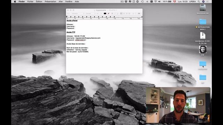
Task: Open Spotlight search magnifier
Action: (199, 1)
